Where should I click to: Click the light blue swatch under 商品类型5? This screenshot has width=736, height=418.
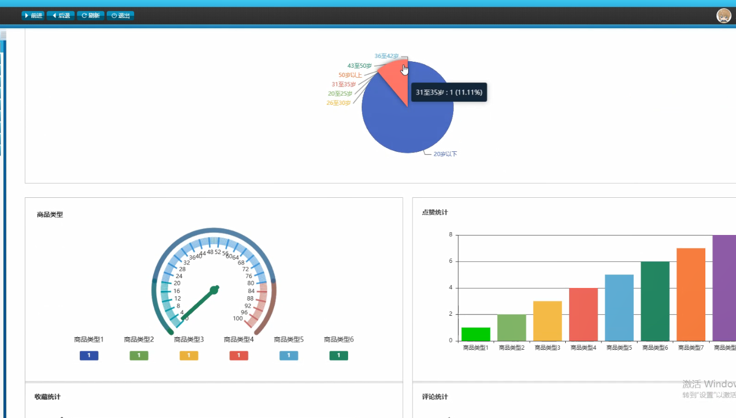click(289, 356)
